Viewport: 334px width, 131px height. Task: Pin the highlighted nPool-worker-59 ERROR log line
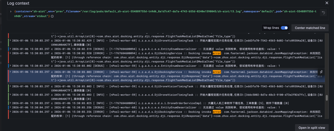(321, 72)
